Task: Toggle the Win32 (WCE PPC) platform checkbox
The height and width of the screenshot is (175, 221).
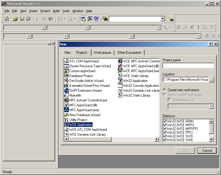Action: pos(165,132)
